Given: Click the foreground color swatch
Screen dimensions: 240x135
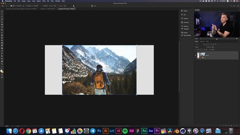Looking at the screenshot, I should tap(1, 71).
